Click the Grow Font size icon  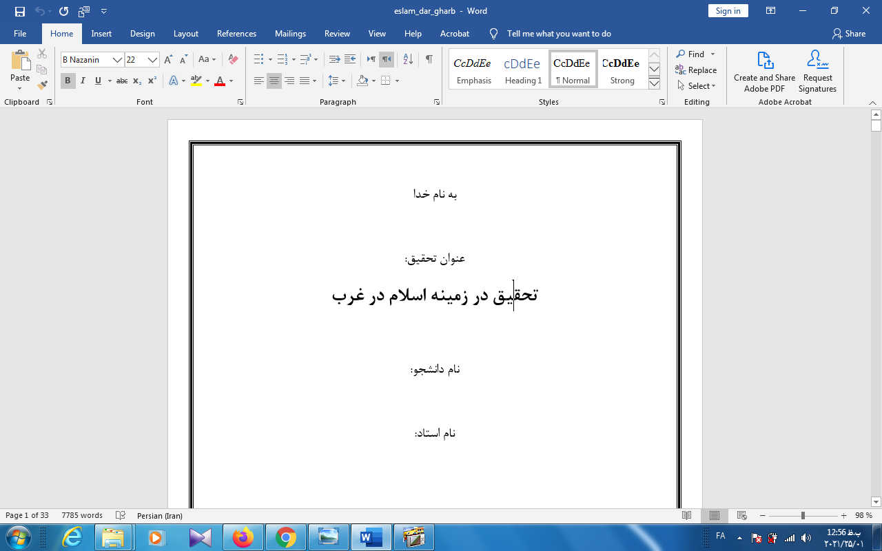(x=168, y=60)
